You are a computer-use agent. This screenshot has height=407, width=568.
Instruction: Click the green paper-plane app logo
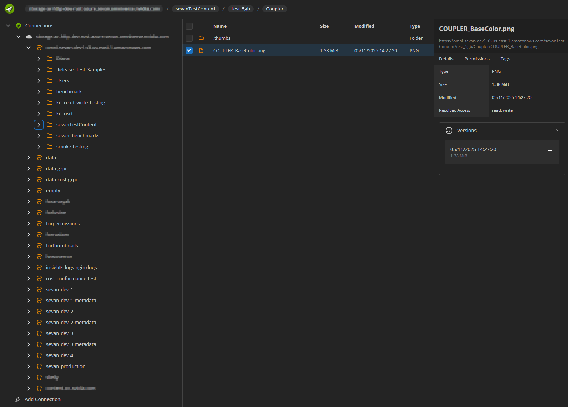pos(10,9)
